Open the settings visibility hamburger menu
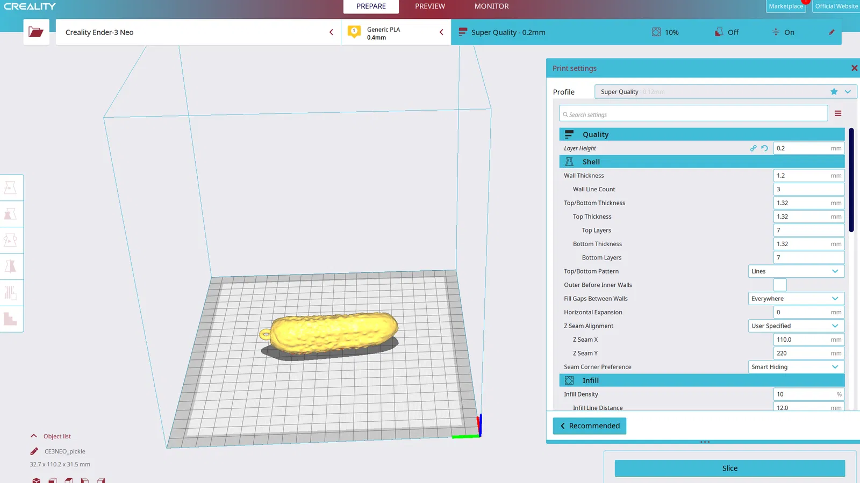Viewport: 860px width, 483px height. pyautogui.click(x=838, y=113)
